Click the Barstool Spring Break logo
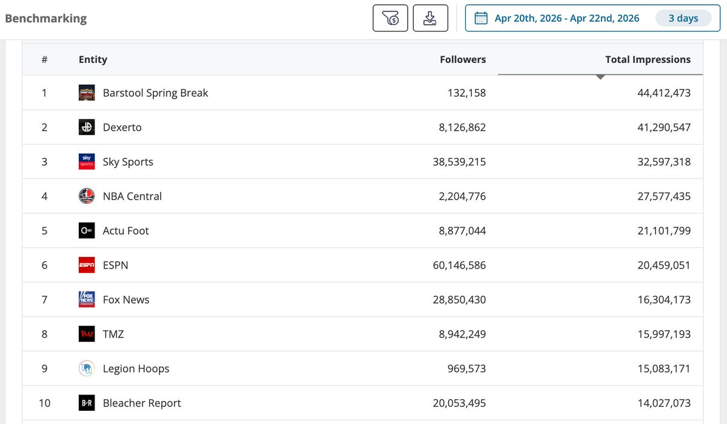Screen dimensions: 727x424 click(x=87, y=93)
